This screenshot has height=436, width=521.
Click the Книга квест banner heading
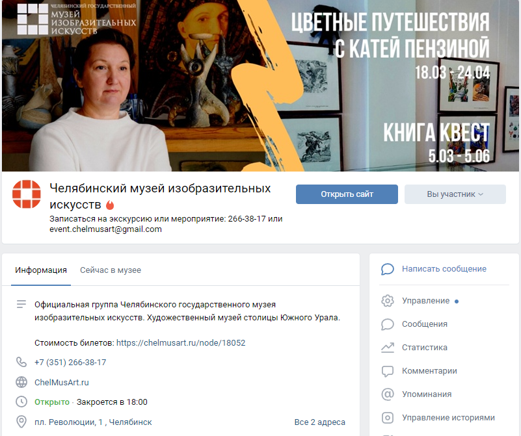coord(436,133)
